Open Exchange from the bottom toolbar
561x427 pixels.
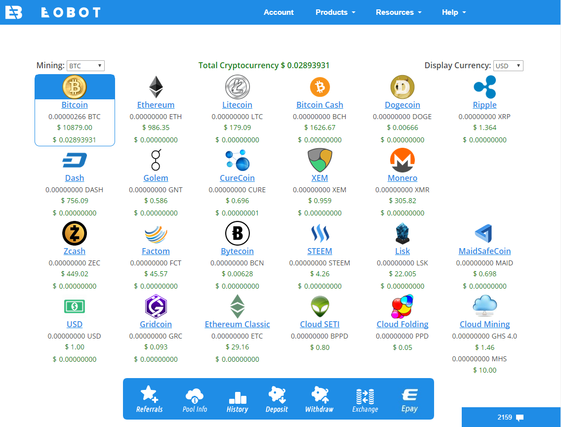(365, 400)
